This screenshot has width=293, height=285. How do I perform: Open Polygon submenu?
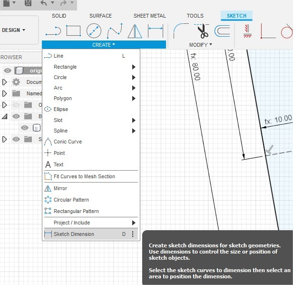click(91, 98)
